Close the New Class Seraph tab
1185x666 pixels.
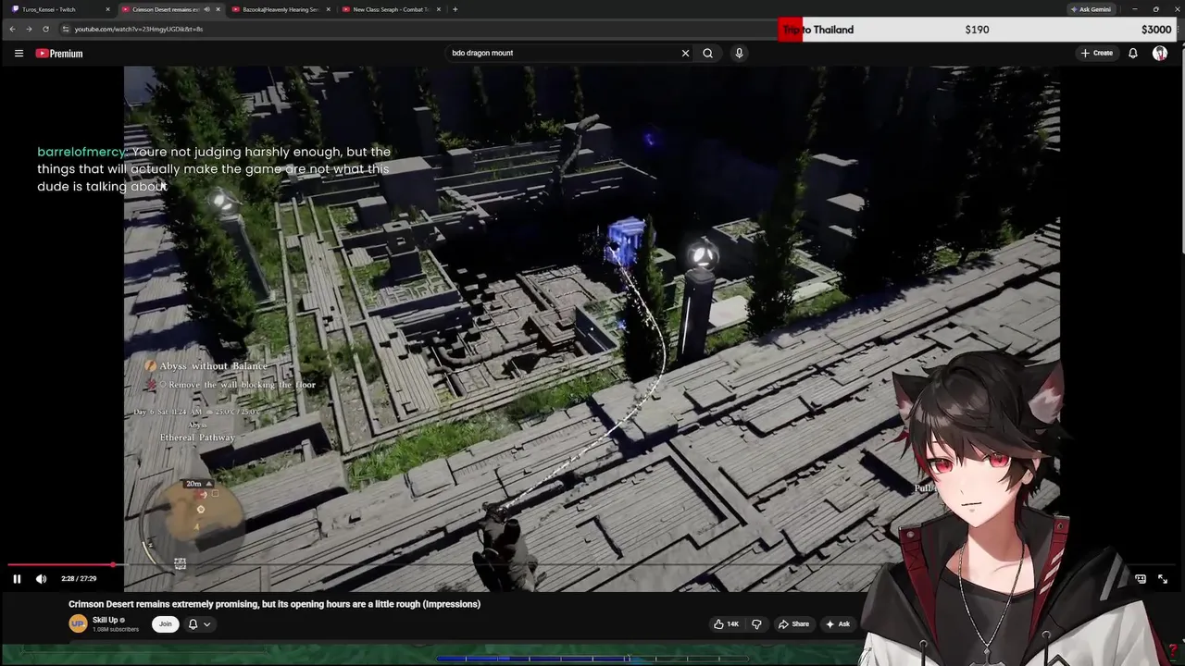[438, 9]
